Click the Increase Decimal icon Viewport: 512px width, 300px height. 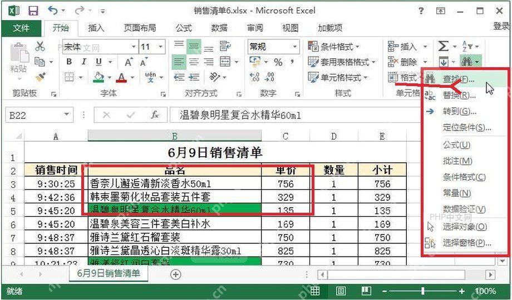point(255,77)
